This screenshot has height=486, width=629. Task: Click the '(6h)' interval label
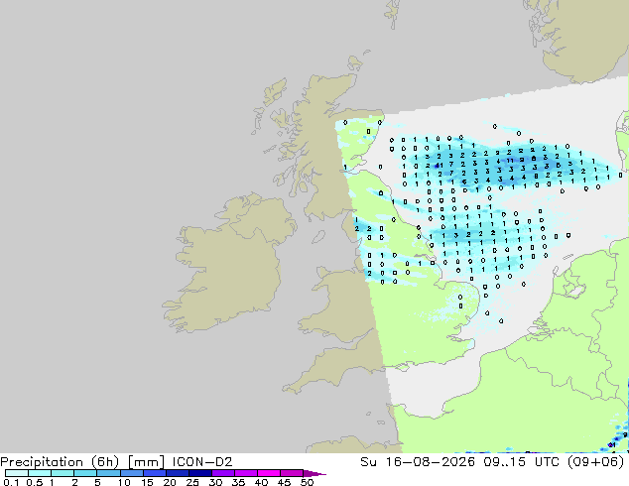point(105,462)
